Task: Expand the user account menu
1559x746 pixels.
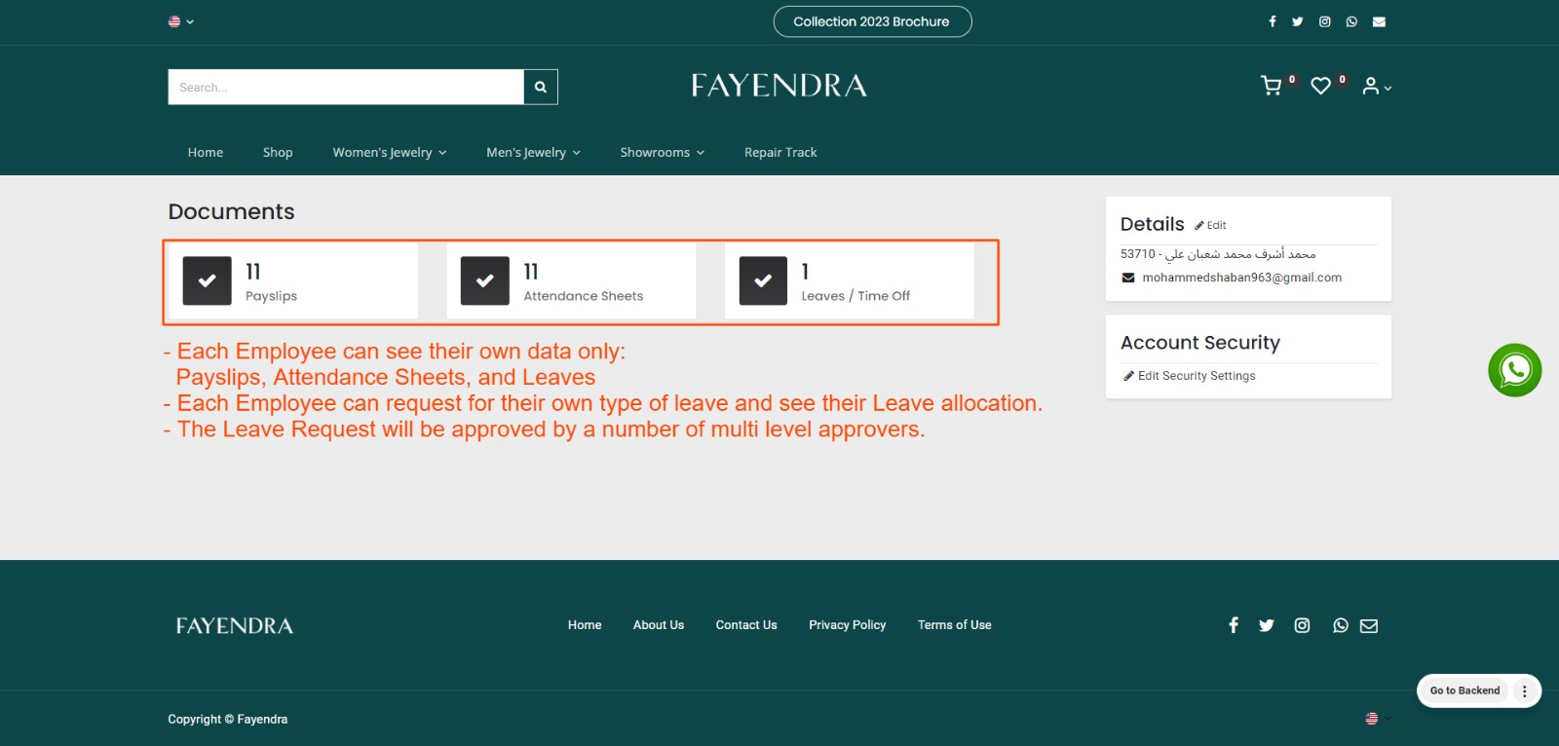Action: tap(1376, 87)
